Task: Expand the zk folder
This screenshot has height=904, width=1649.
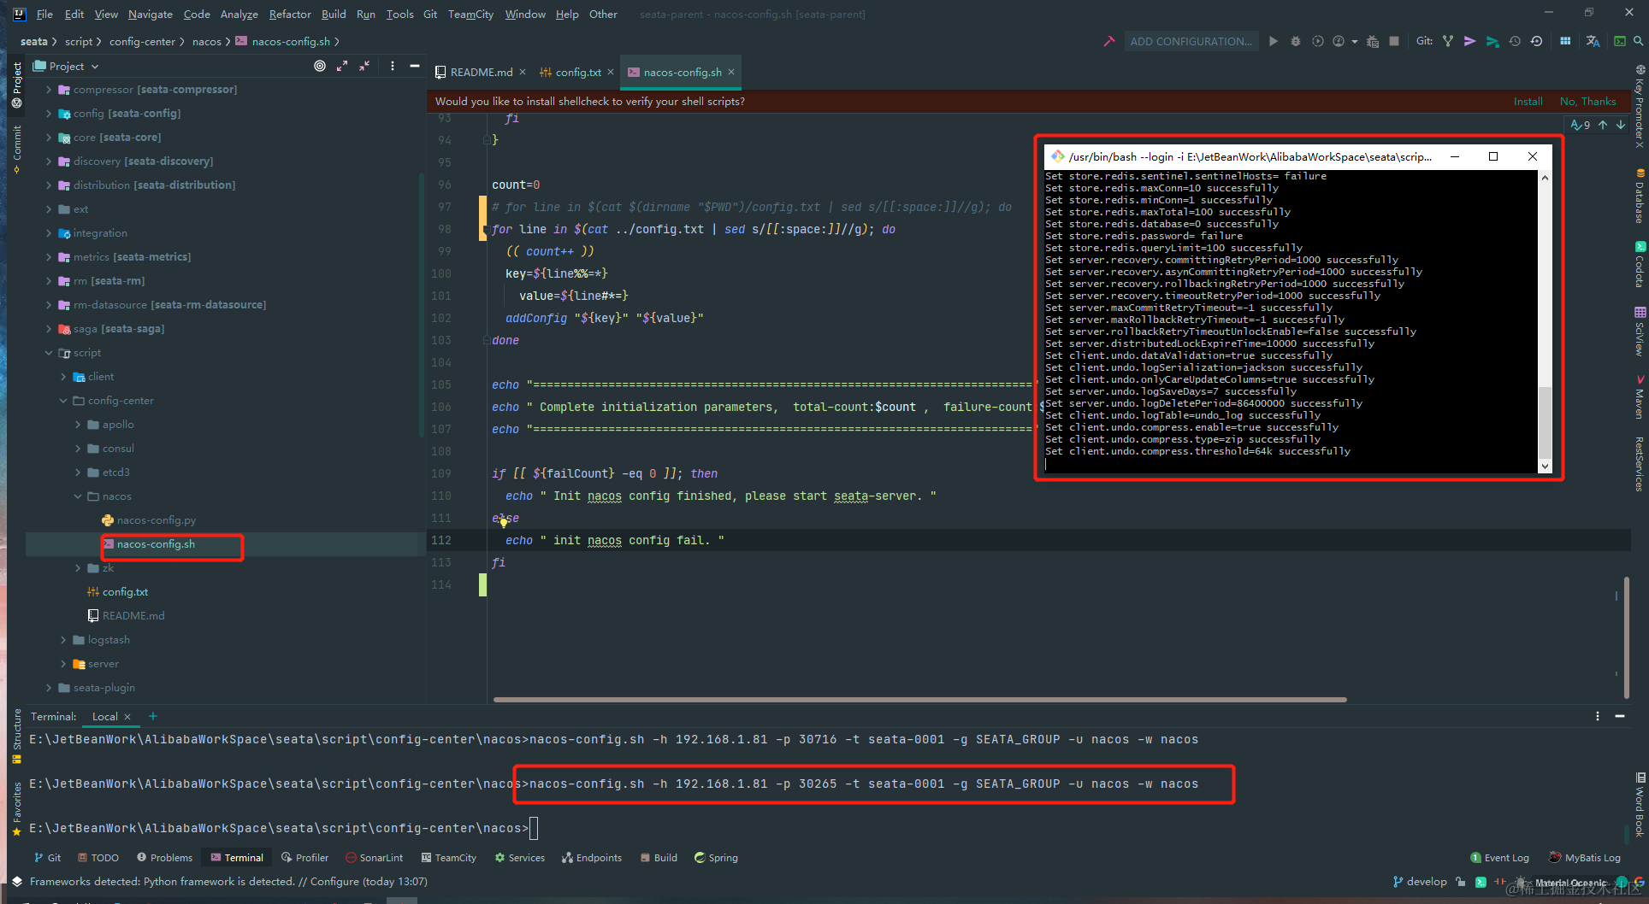Action: point(78,568)
